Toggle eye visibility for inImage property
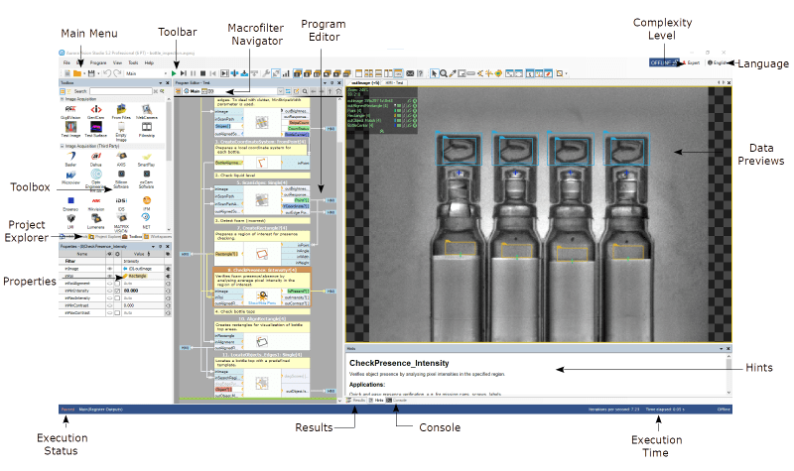The height and width of the screenshot is (471, 794). coord(109,269)
